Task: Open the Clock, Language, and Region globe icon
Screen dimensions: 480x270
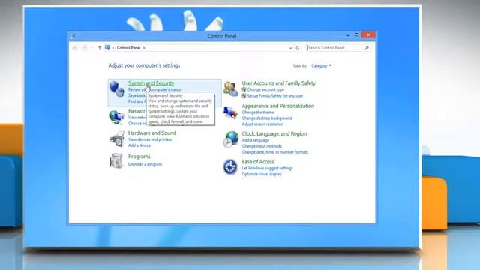Action: (x=230, y=139)
